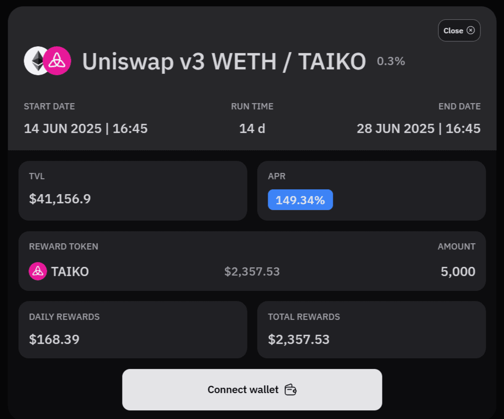Click the 14 d run time value
504x419 pixels.
tap(252, 129)
